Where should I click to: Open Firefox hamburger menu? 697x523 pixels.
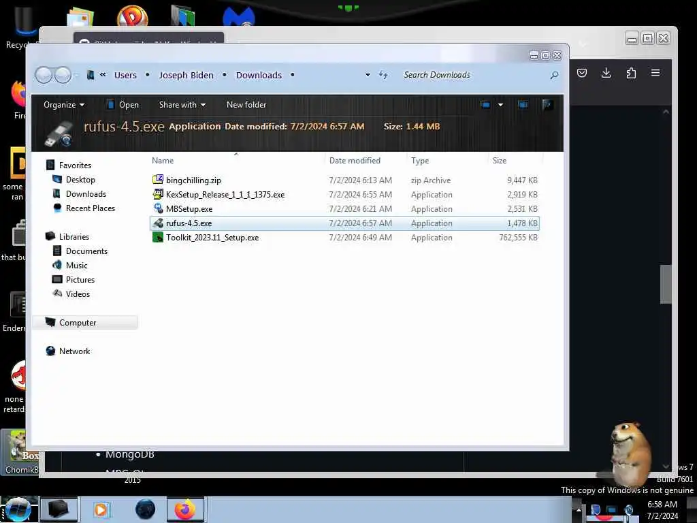pyautogui.click(x=655, y=72)
